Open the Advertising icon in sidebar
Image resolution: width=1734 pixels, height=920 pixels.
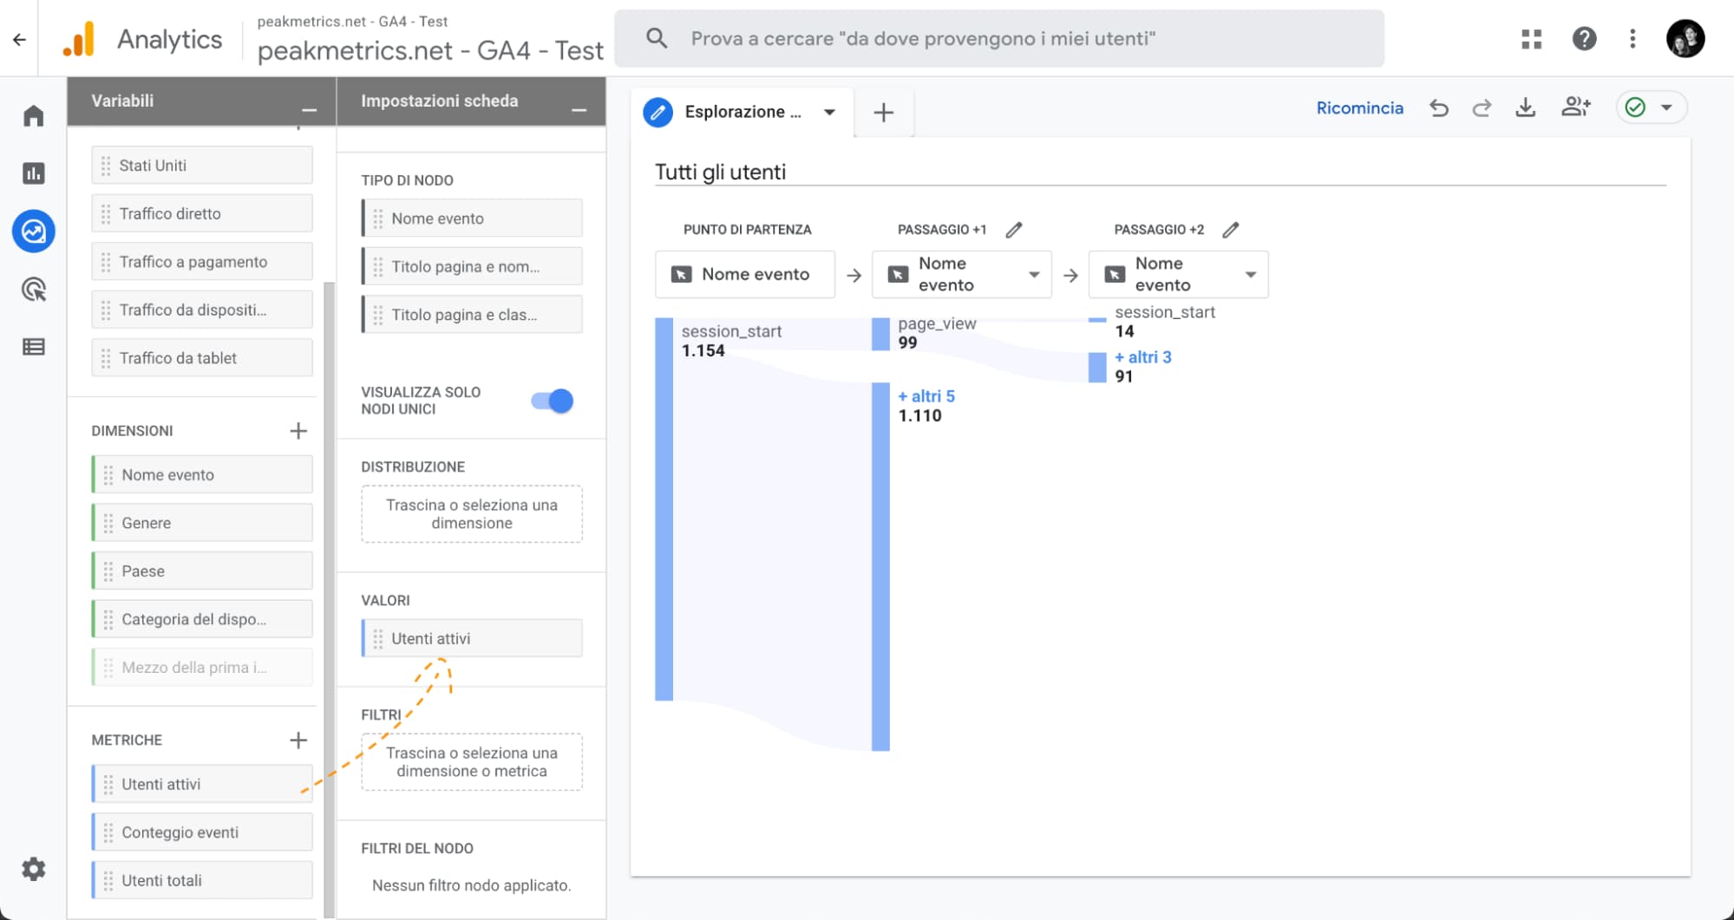34,290
